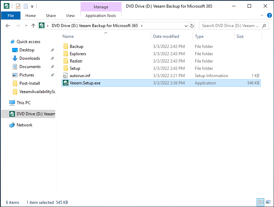Click the 546 KB size cell

[x=253, y=83]
